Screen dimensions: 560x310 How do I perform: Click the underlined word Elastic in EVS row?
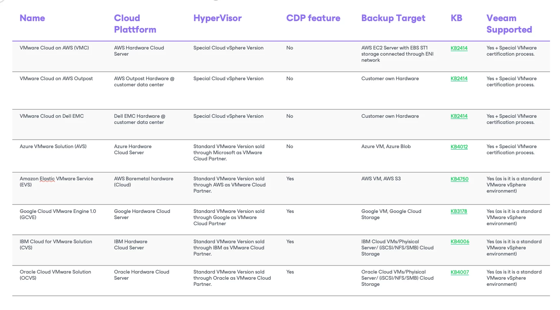coord(47,179)
